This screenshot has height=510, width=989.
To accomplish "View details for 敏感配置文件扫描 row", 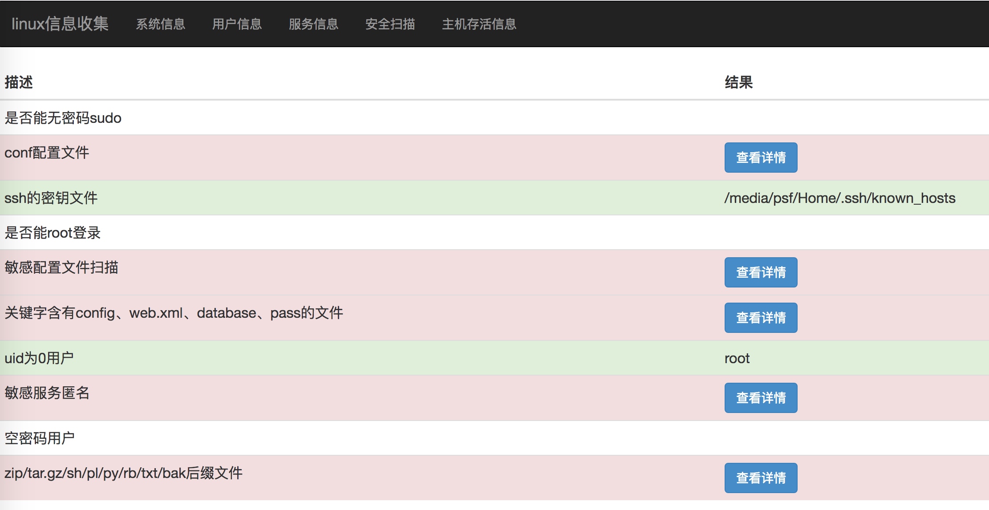I will coord(760,272).
